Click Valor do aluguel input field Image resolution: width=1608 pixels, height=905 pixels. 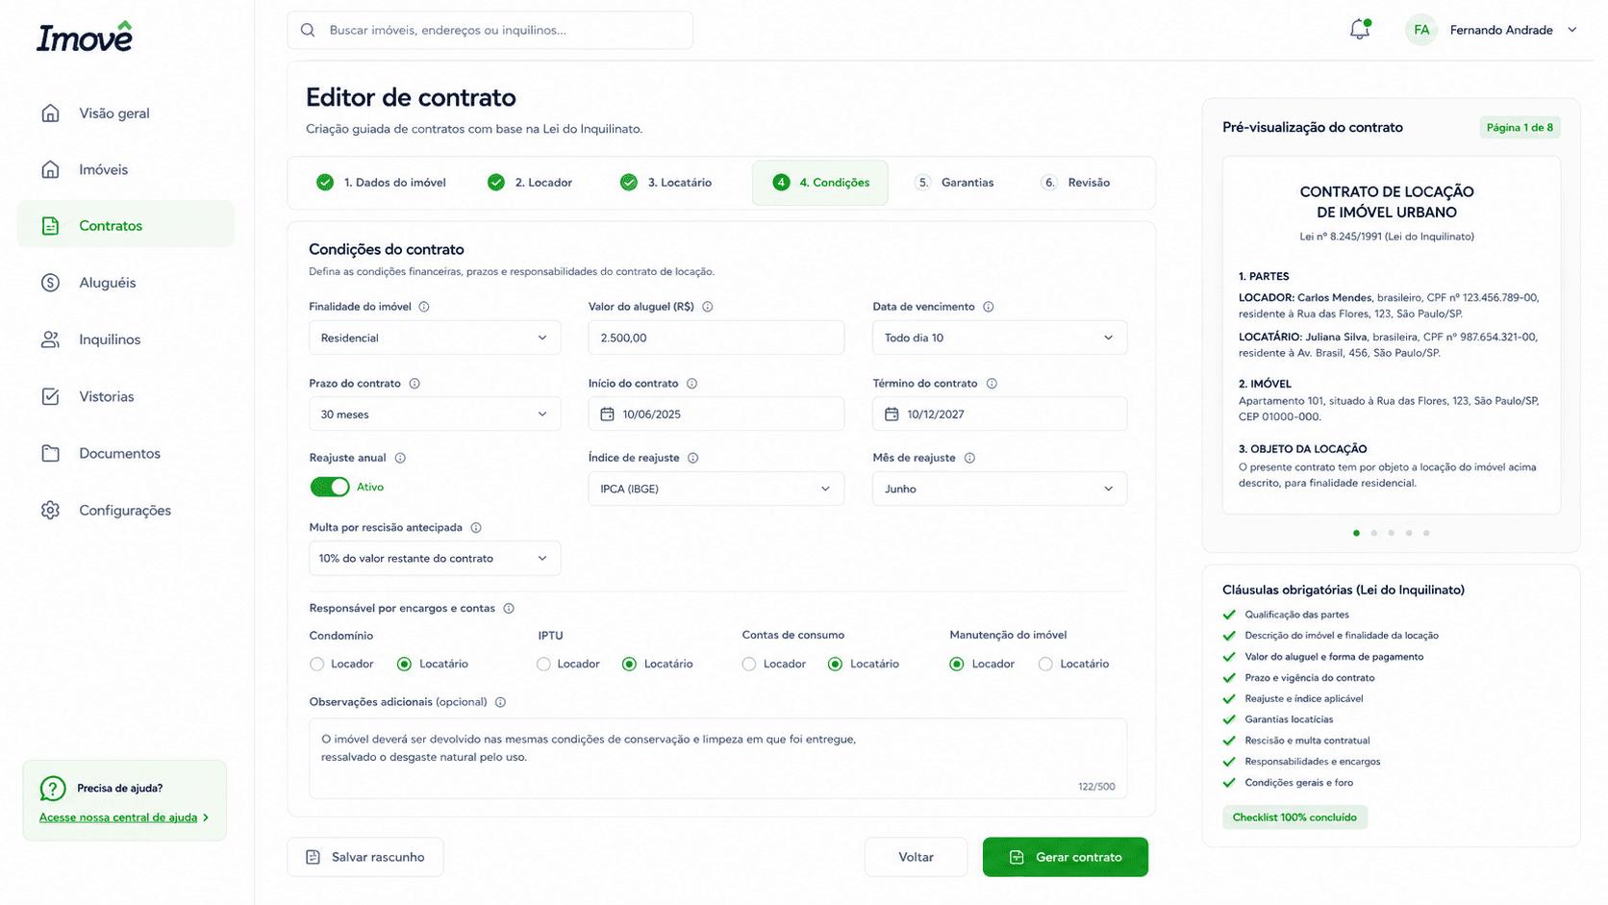tap(716, 338)
